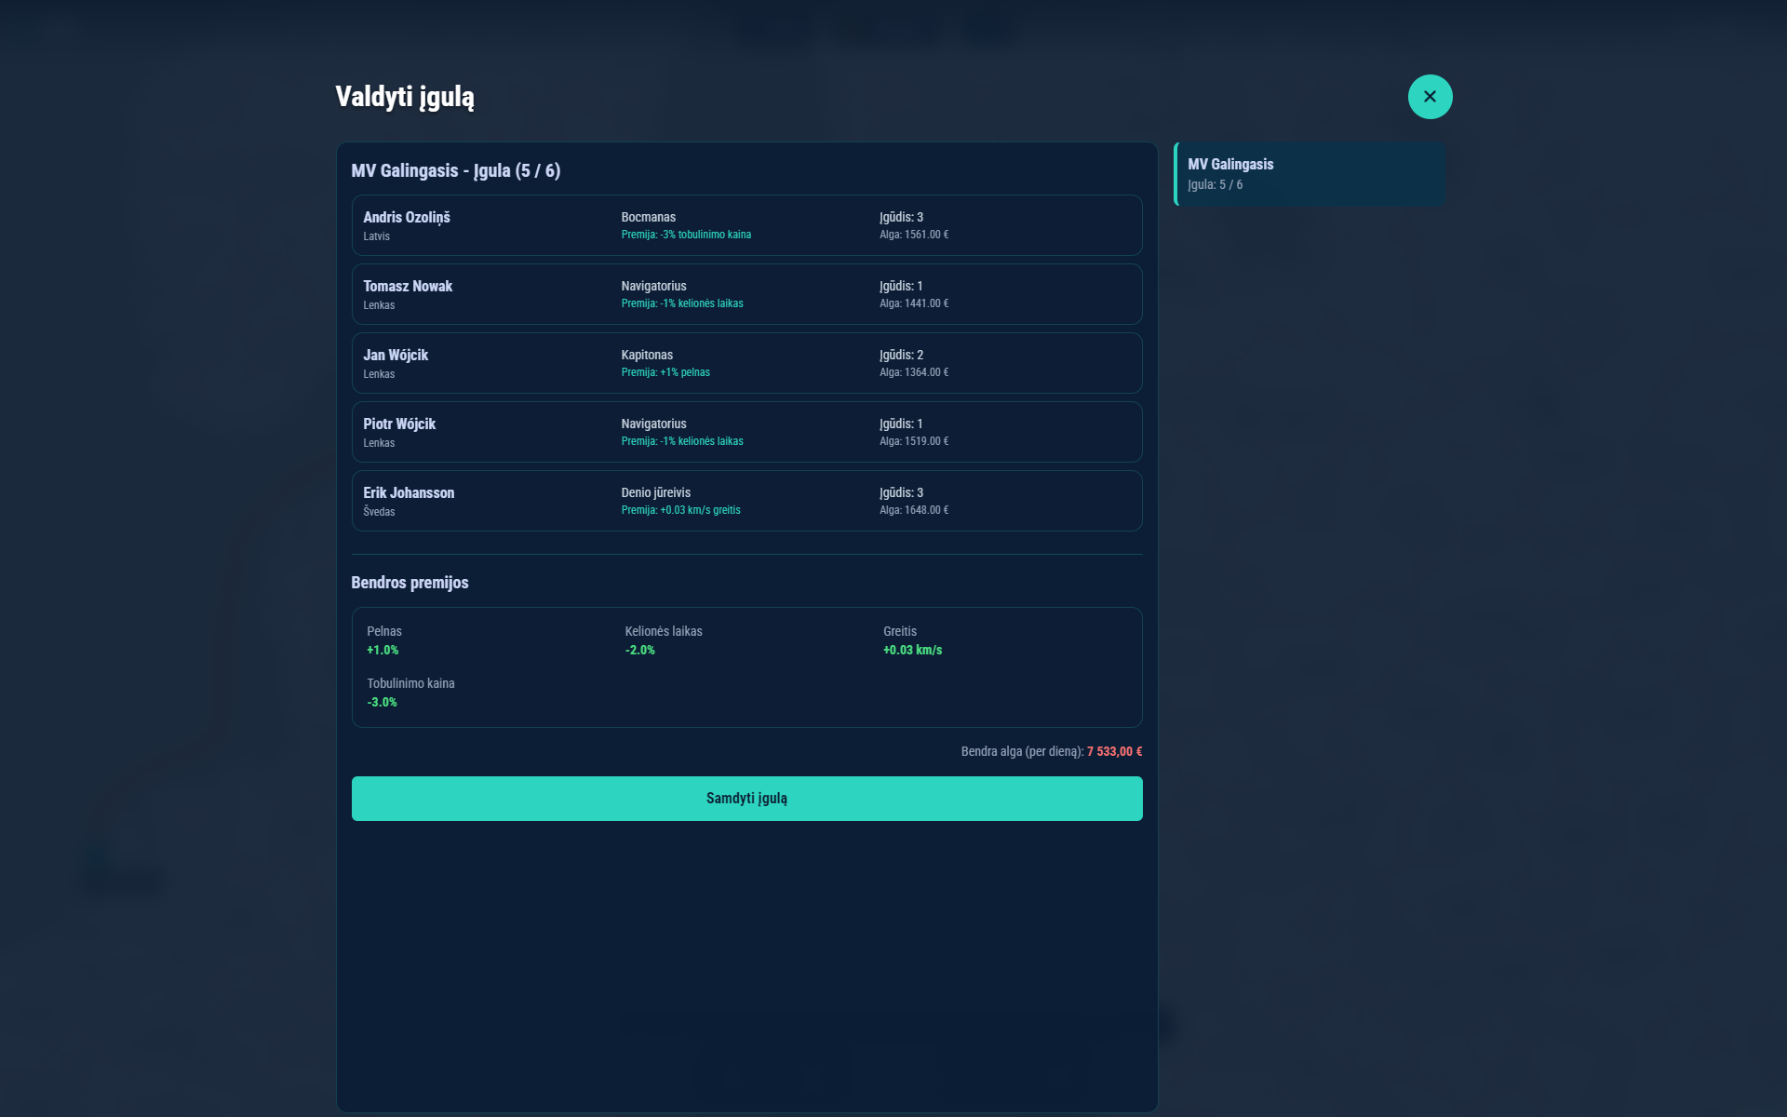Click total daily salary 7 533,00 €
Image resolution: width=1787 pixels, height=1117 pixels.
coord(1113,751)
